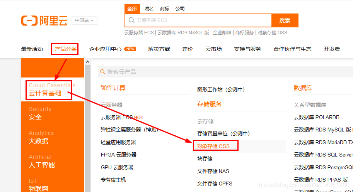Viewport: 353px width, 192px height.
Task: Click the NEW badge next to 企业应用中心
Action: (130, 49)
